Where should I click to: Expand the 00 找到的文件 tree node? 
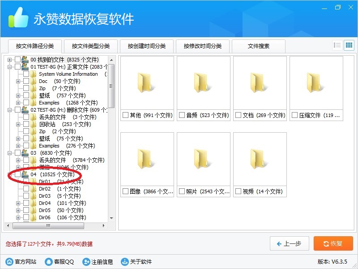pos(10,60)
